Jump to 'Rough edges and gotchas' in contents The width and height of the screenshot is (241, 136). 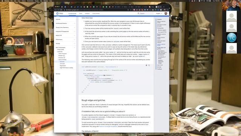161,48
